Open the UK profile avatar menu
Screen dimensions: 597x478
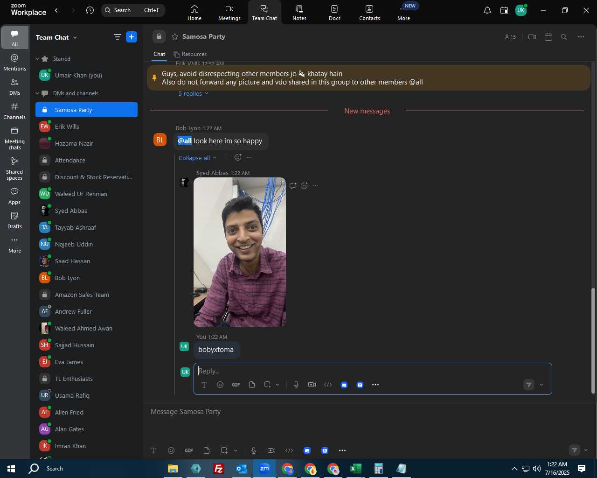[521, 10]
